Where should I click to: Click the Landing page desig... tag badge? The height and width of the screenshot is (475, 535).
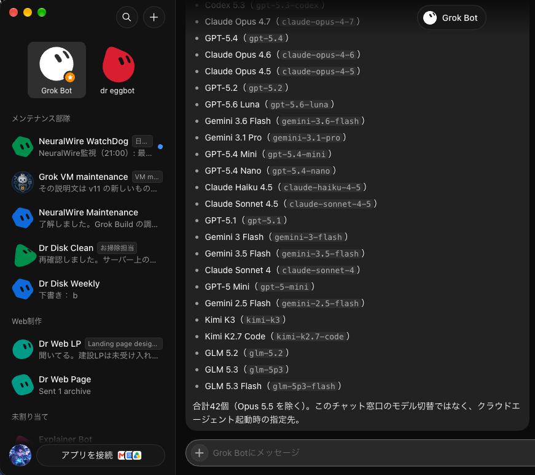pos(123,344)
